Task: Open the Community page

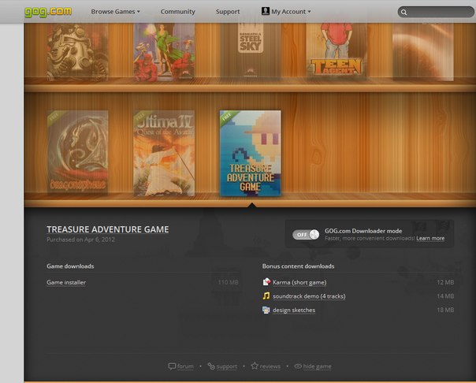Action: tap(177, 12)
